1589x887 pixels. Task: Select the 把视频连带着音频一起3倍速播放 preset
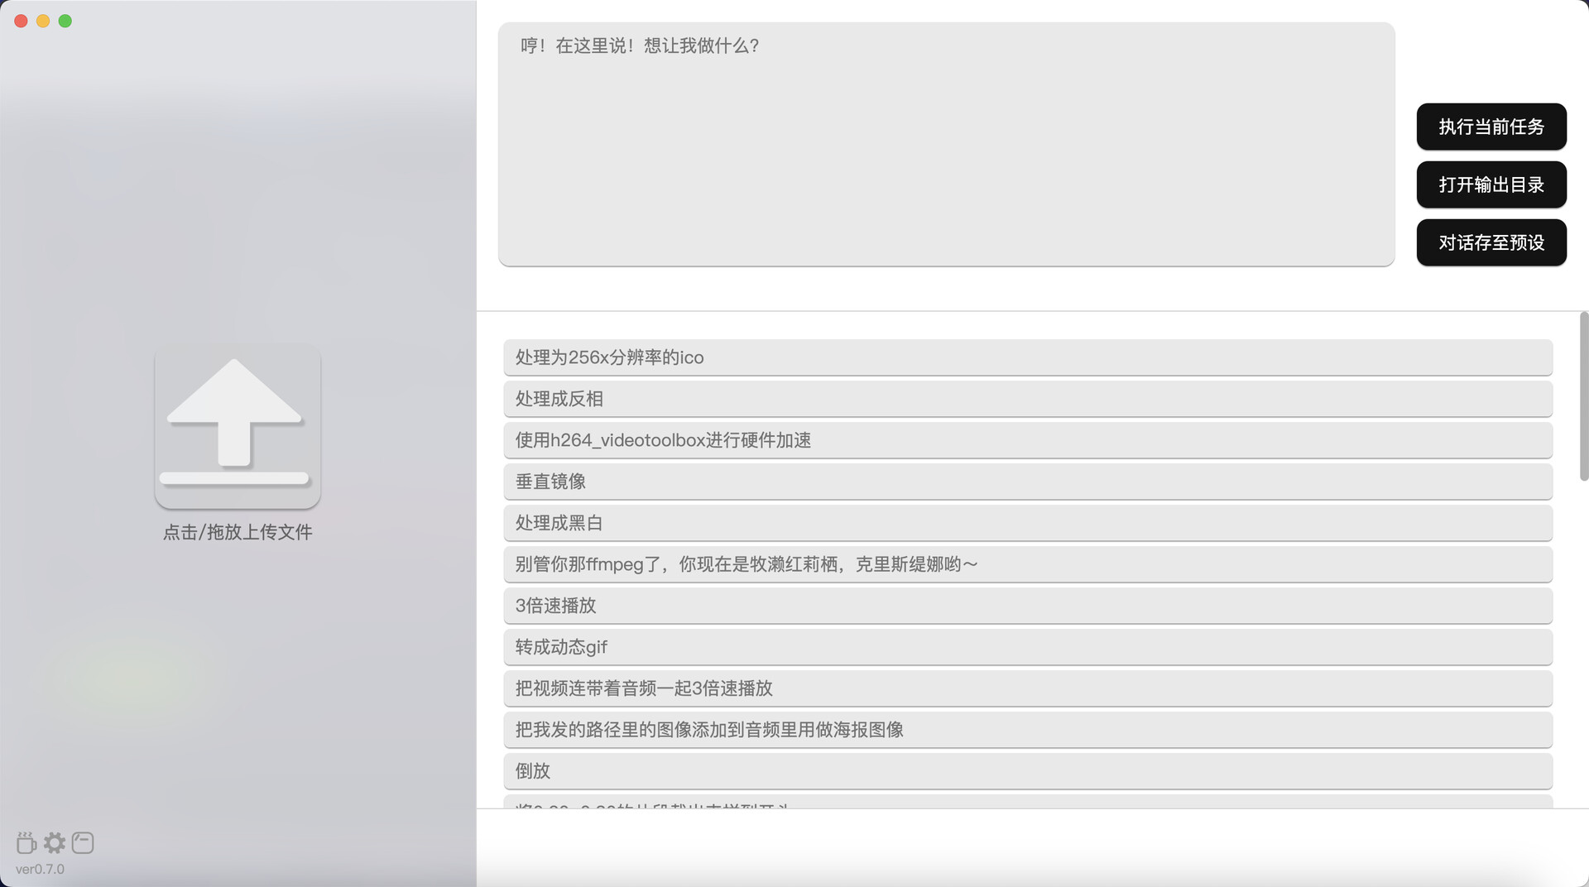tap(1027, 688)
